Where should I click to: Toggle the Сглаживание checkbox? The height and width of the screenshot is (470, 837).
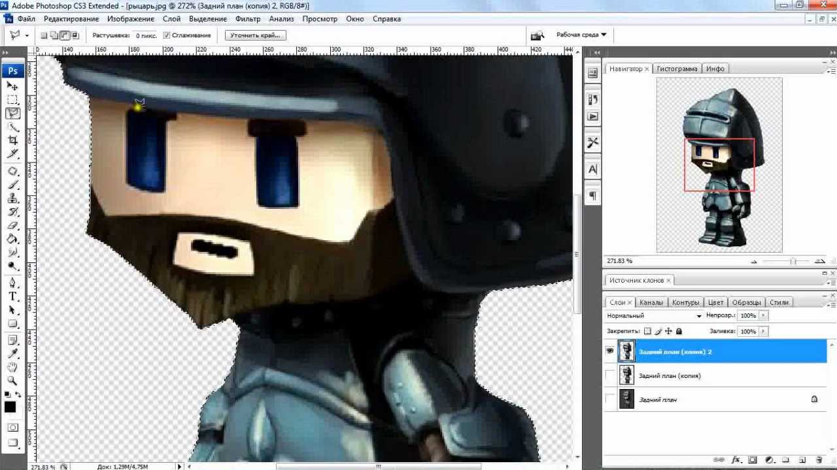pos(167,35)
